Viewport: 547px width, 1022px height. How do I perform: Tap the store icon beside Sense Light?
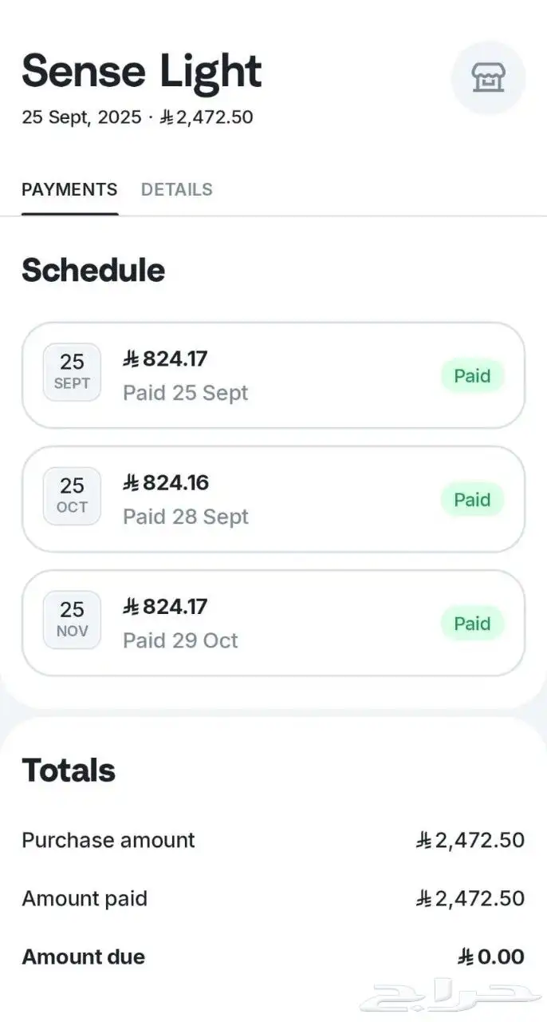(x=488, y=77)
